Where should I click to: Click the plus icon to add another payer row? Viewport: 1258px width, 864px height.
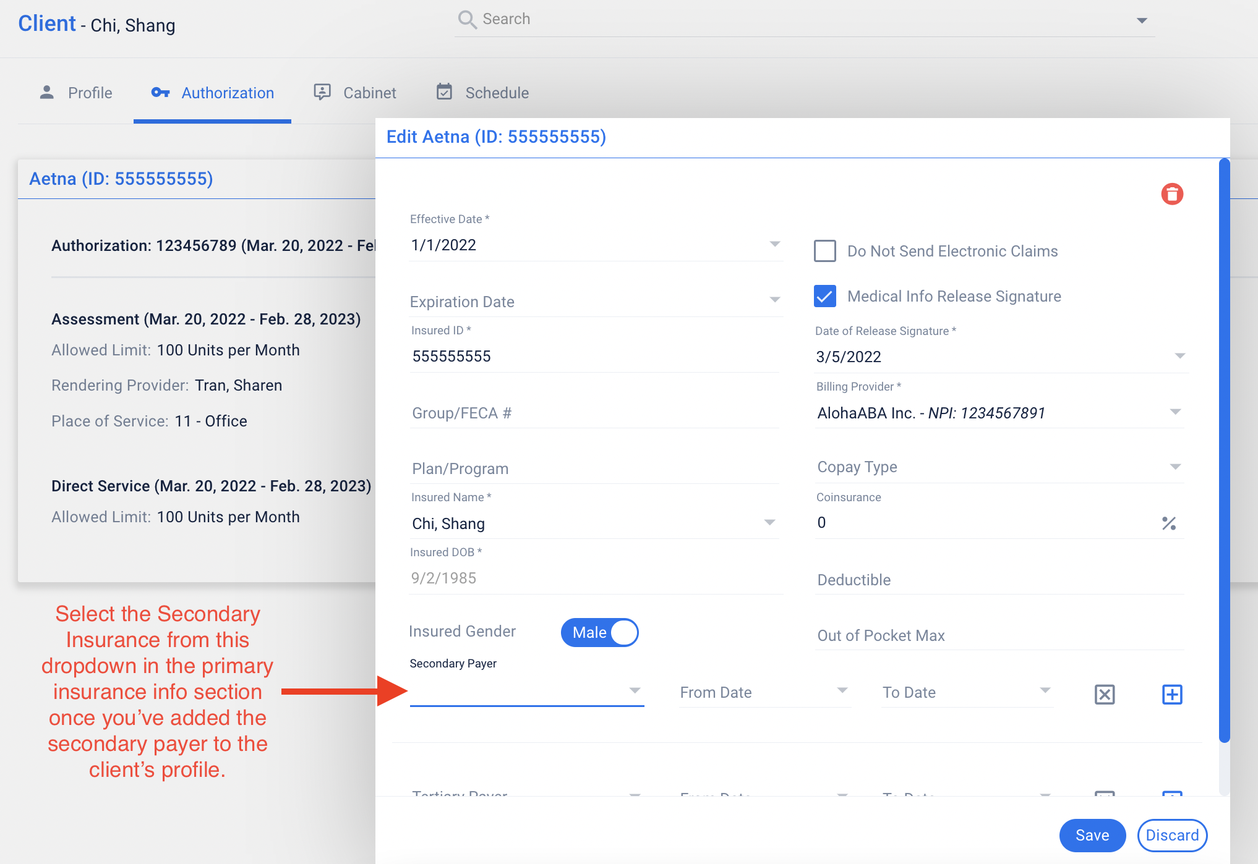pyautogui.click(x=1172, y=694)
